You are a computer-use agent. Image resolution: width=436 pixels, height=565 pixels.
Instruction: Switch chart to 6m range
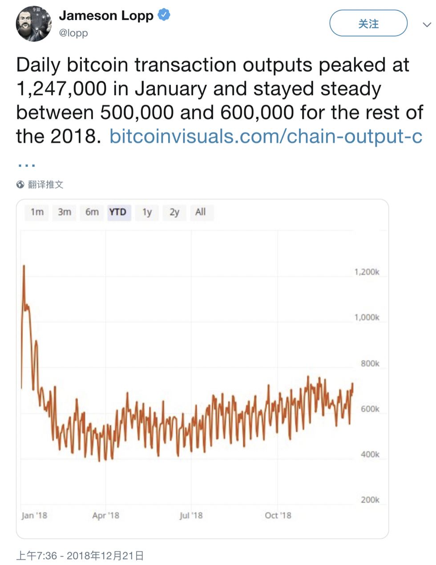tap(92, 212)
